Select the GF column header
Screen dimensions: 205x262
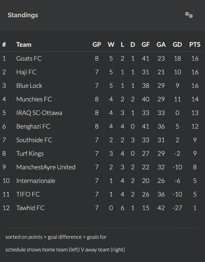coord(146,45)
